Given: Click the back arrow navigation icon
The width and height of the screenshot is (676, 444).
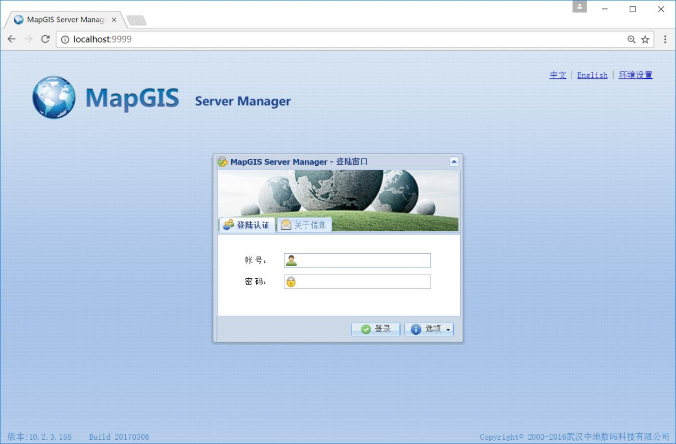Looking at the screenshot, I should pyautogui.click(x=11, y=39).
